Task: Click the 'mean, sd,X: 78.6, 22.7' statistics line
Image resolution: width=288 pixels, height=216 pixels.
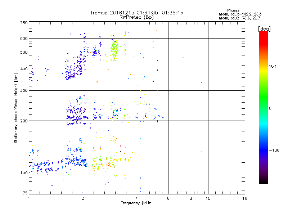Action: (x=239, y=18)
